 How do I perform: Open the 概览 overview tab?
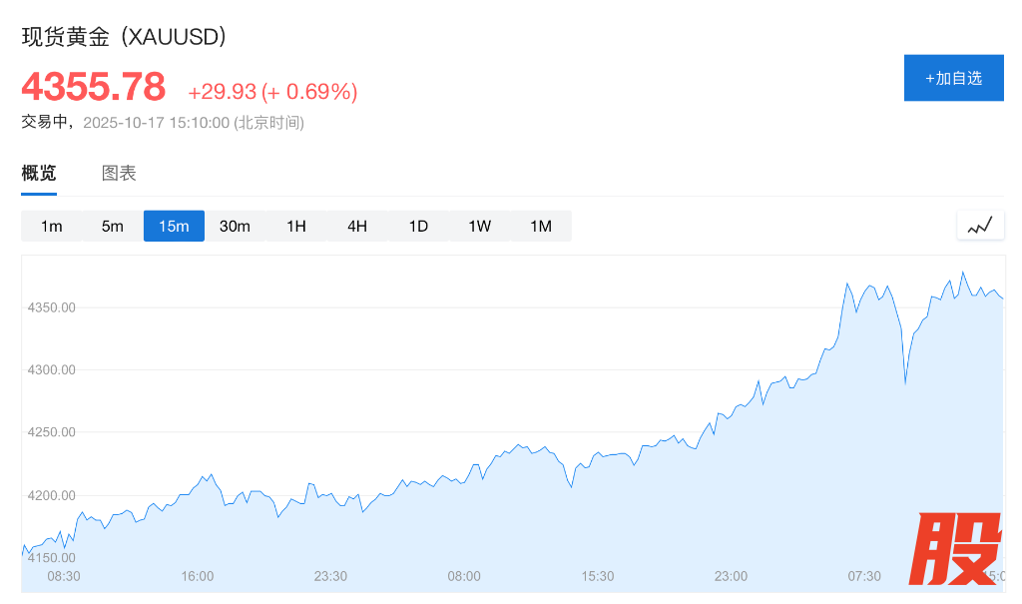(x=39, y=173)
